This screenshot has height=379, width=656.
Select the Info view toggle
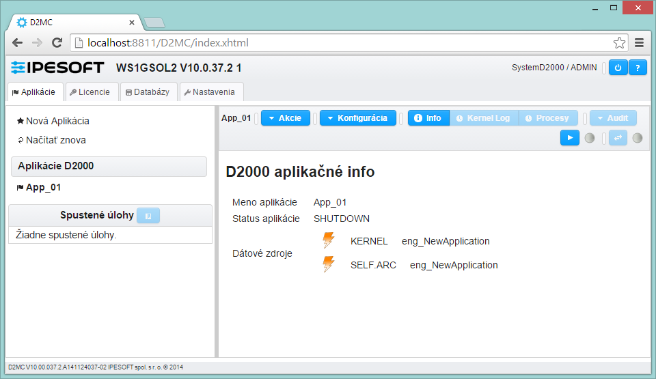(x=428, y=118)
